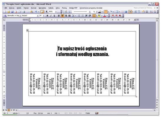Viewport: 161px width, 117px height.
Task: Click the print layout view button
Action: pos(9,110)
